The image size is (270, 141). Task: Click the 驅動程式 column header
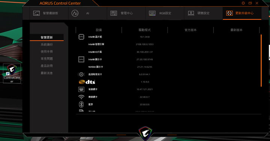tap(145, 30)
